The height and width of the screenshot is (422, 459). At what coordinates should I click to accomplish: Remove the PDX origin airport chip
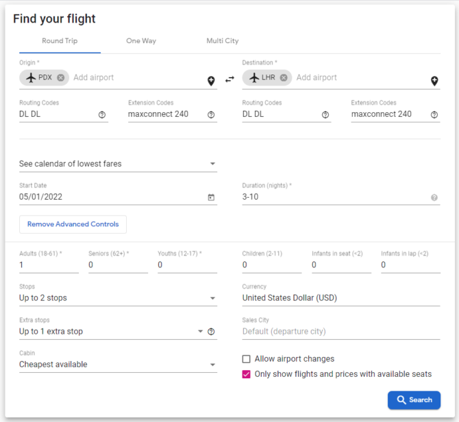pos(60,78)
